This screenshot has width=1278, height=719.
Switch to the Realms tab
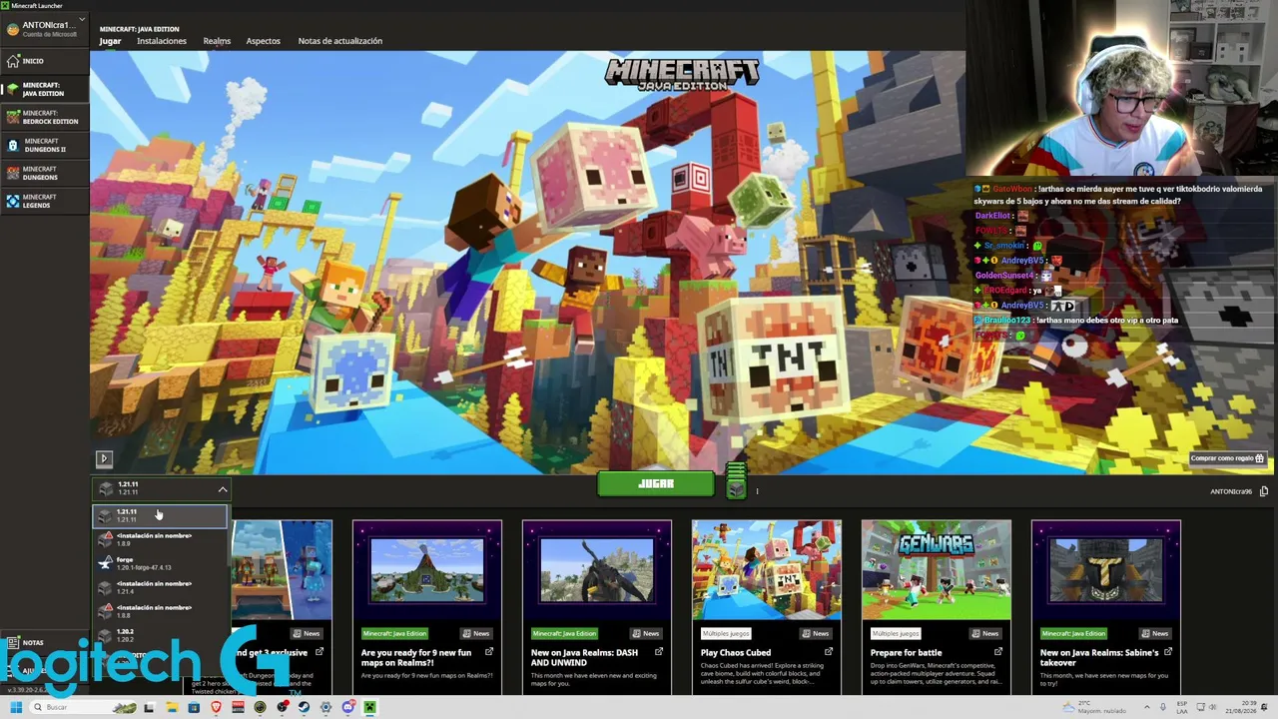(x=217, y=41)
